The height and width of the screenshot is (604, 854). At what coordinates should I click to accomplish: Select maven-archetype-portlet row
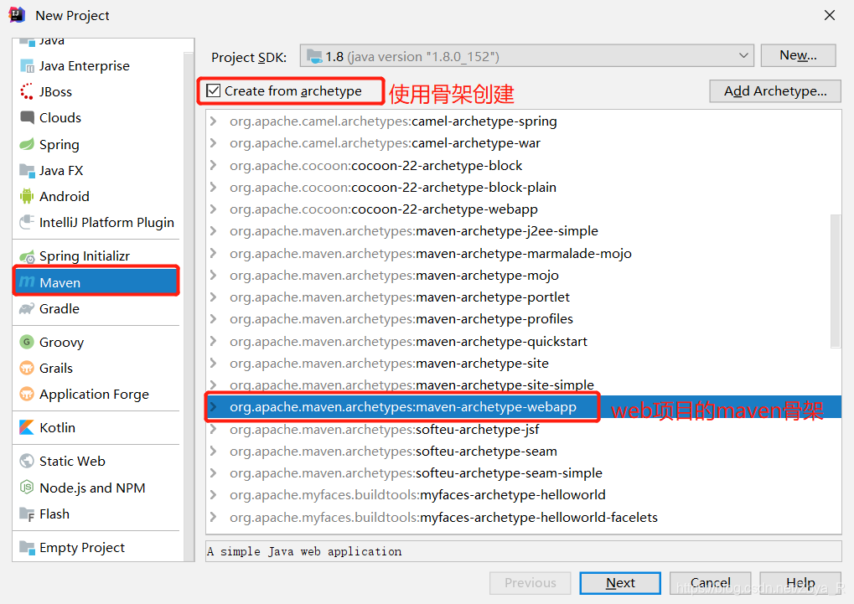pyautogui.click(x=524, y=297)
